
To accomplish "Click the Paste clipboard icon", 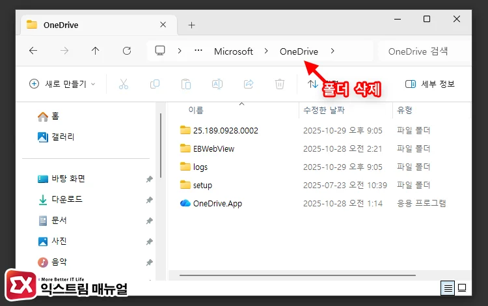I will tap(186, 84).
